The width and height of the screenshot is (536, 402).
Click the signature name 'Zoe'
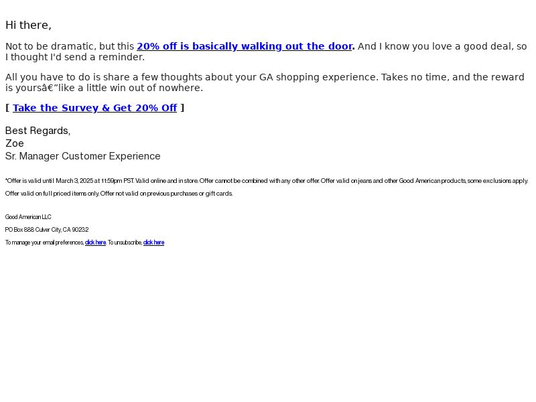pyautogui.click(x=15, y=143)
